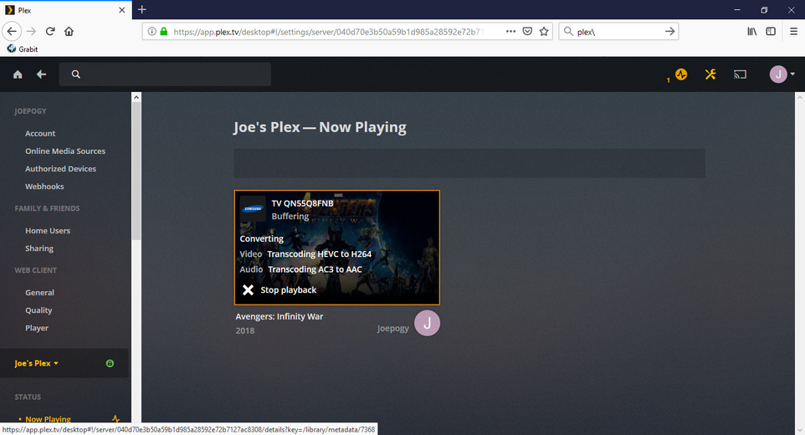Save page to Pocket icon
Viewport: 805px width, 435px height.
[x=527, y=31]
